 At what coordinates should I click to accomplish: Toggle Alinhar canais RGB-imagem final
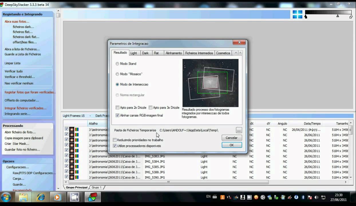[x=117, y=115]
